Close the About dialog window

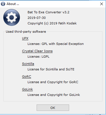pos(102,4)
